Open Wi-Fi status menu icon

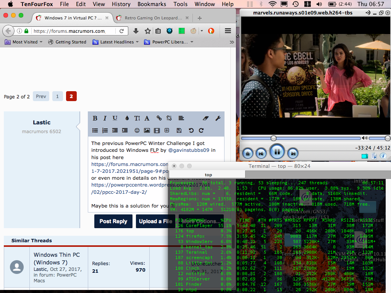273,4
